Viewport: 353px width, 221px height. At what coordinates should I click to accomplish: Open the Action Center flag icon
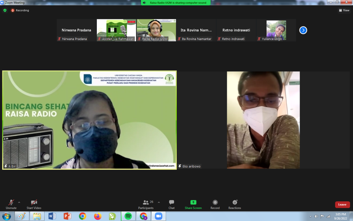click(322, 217)
